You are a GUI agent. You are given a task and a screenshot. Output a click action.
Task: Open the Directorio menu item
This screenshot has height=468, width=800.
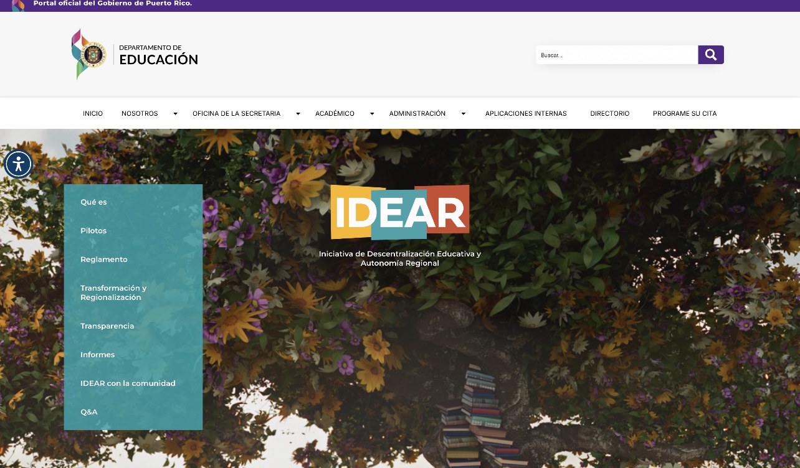(610, 113)
